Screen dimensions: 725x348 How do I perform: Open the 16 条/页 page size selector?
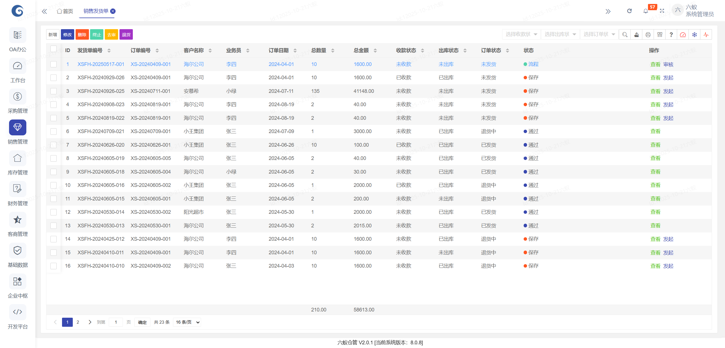click(187, 322)
